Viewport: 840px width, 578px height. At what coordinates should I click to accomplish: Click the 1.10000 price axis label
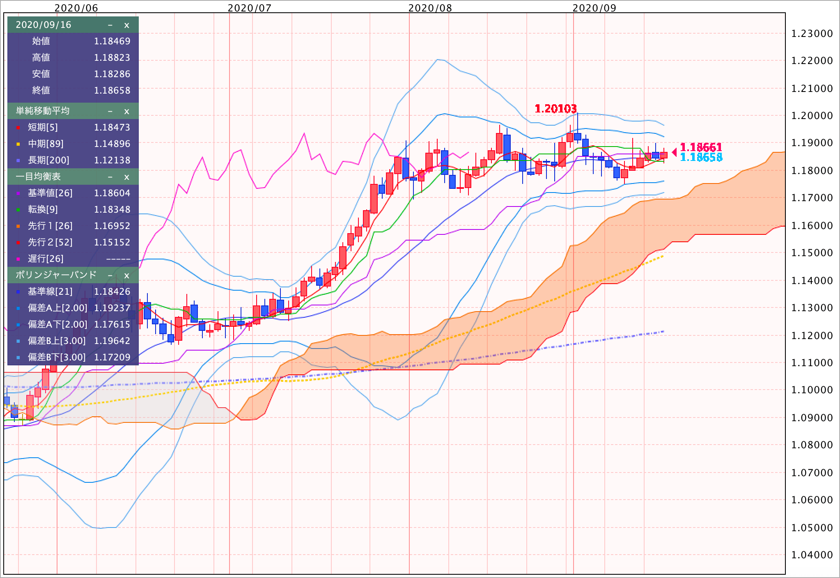pyautogui.click(x=812, y=390)
